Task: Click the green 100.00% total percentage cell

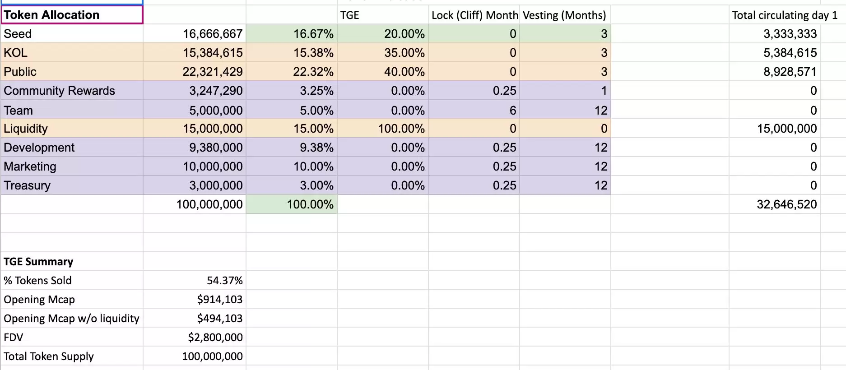Action: tap(292, 204)
